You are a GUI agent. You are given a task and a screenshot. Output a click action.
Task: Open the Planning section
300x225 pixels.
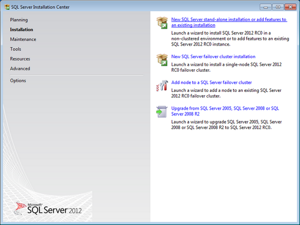(19, 20)
